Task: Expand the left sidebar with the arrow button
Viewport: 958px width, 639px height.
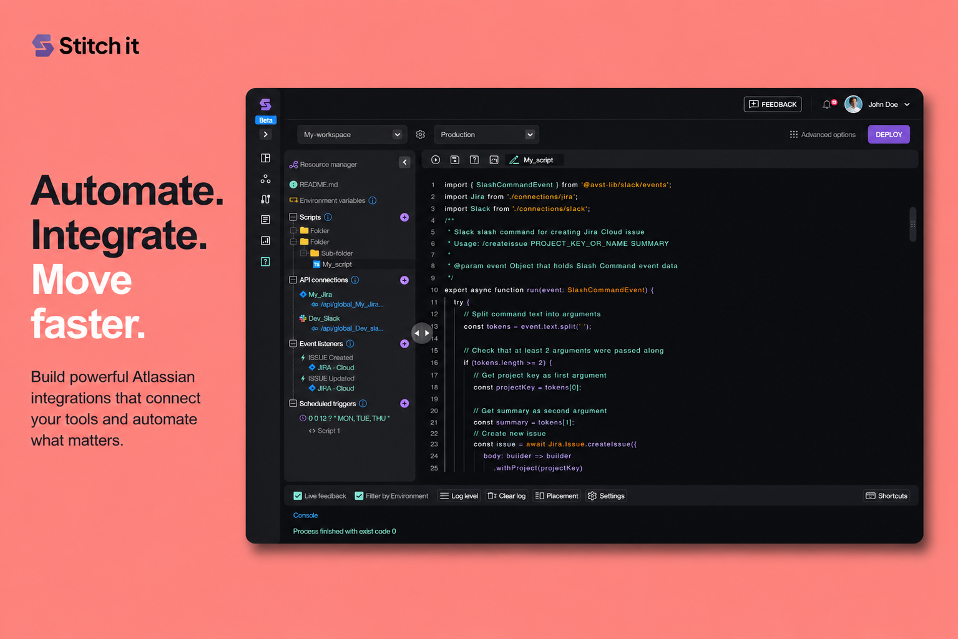Action: click(x=265, y=134)
